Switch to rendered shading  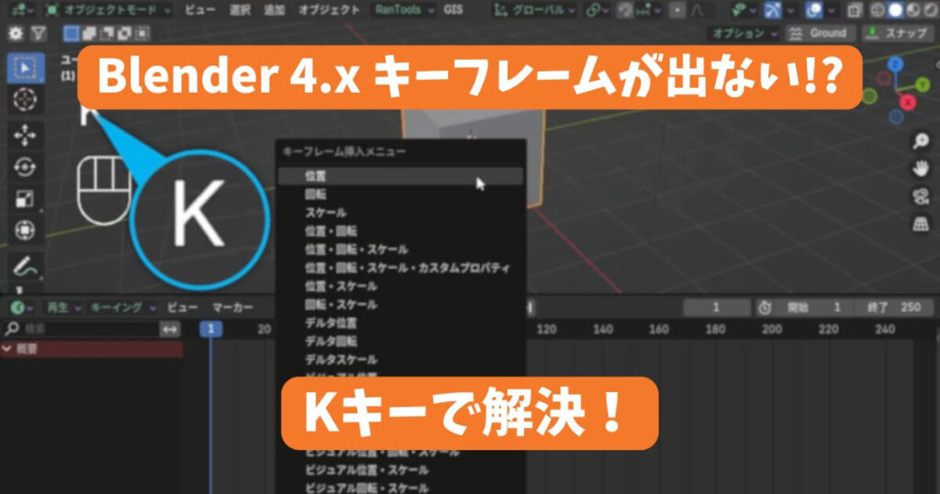pos(931,10)
